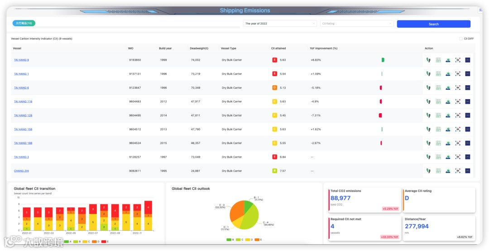Open TAI HANG 6 vessel link
The width and height of the screenshot is (489, 251).
(x=22, y=88)
